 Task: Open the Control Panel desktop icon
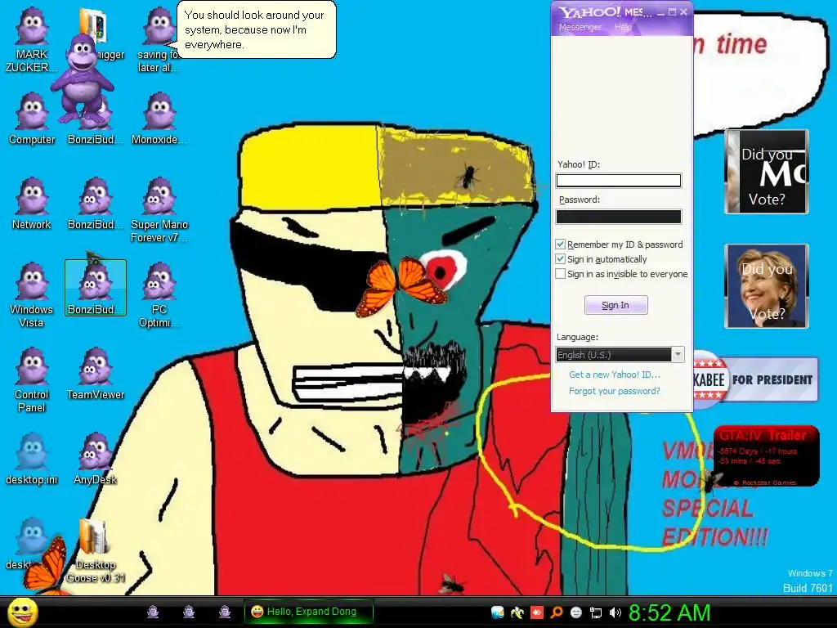click(x=32, y=380)
